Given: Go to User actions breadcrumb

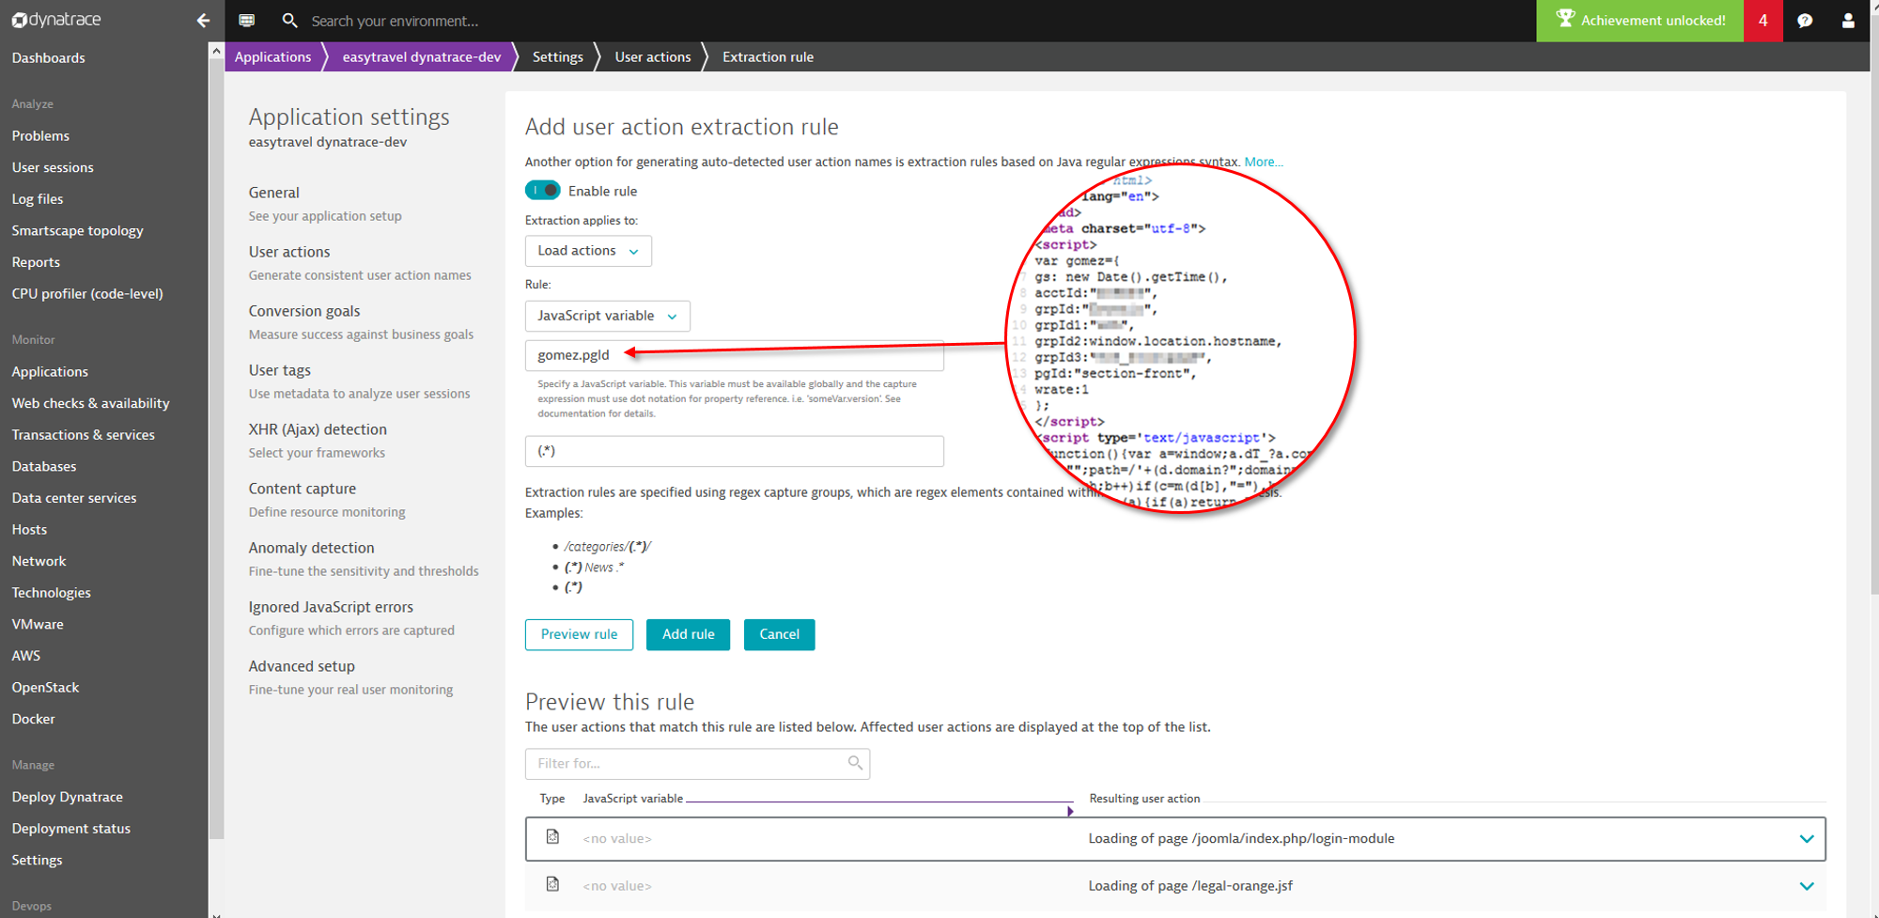Looking at the screenshot, I should (x=652, y=56).
